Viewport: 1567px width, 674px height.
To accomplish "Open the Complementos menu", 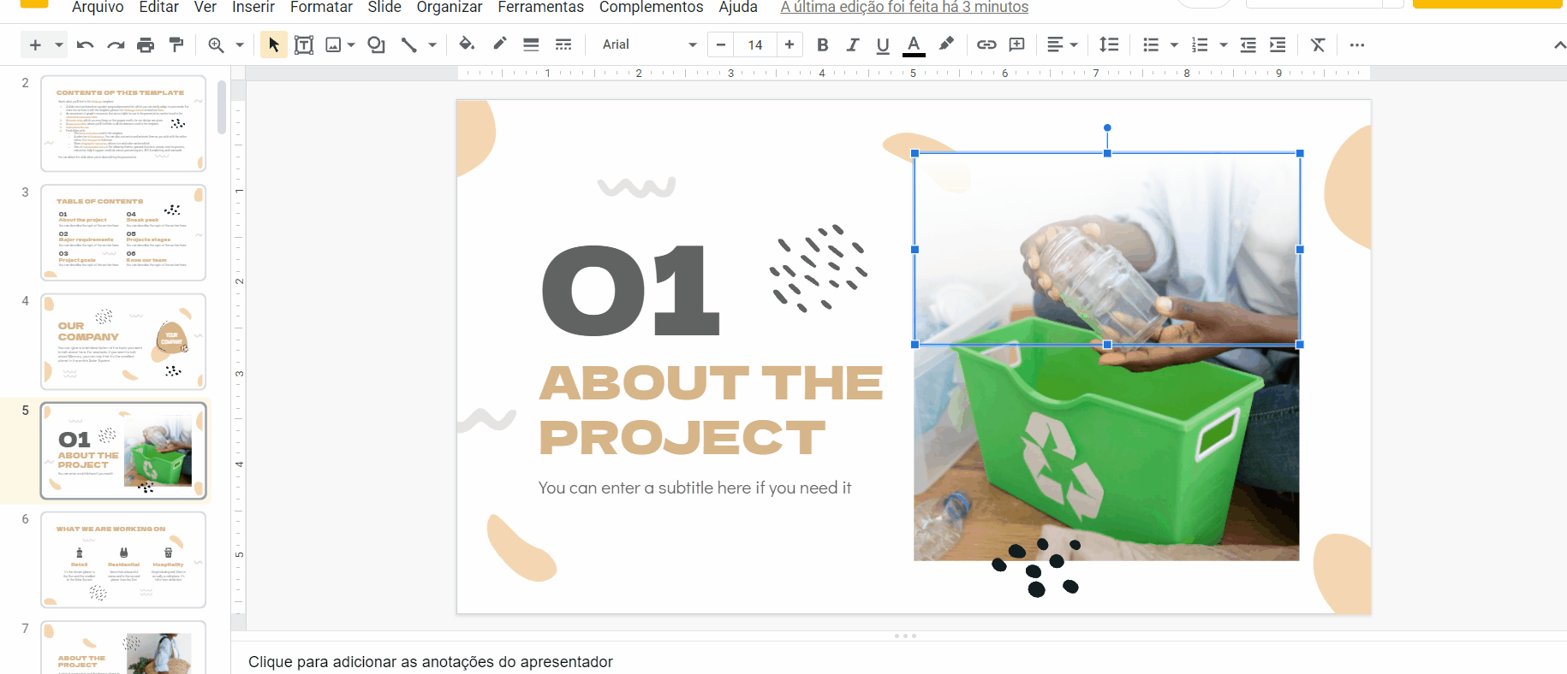I will click(652, 7).
